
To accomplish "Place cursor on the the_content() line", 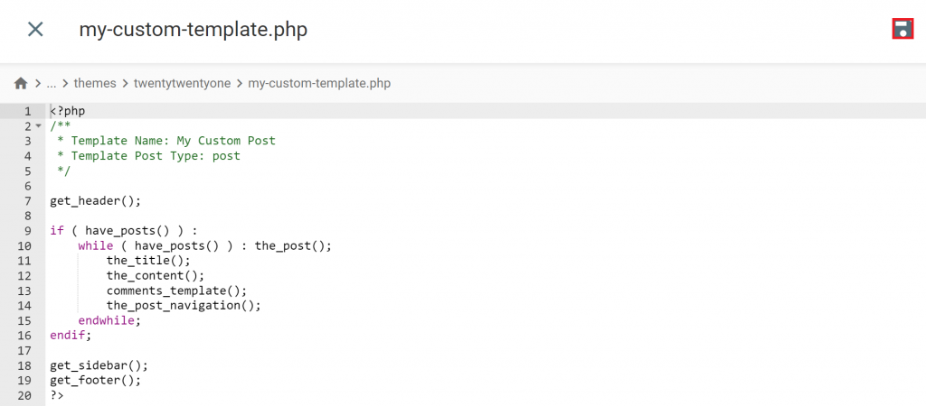I will click(x=156, y=275).
